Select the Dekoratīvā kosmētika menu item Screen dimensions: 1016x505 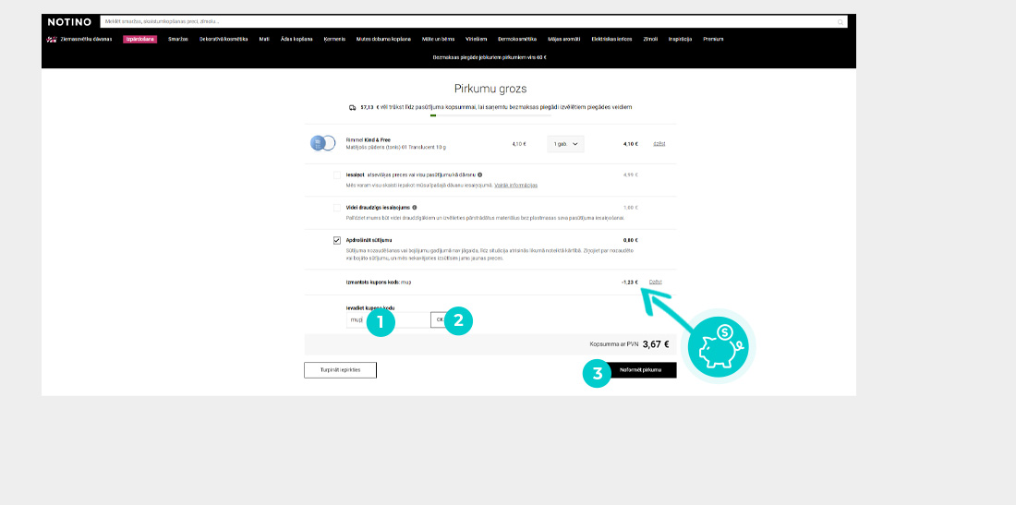click(x=223, y=40)
